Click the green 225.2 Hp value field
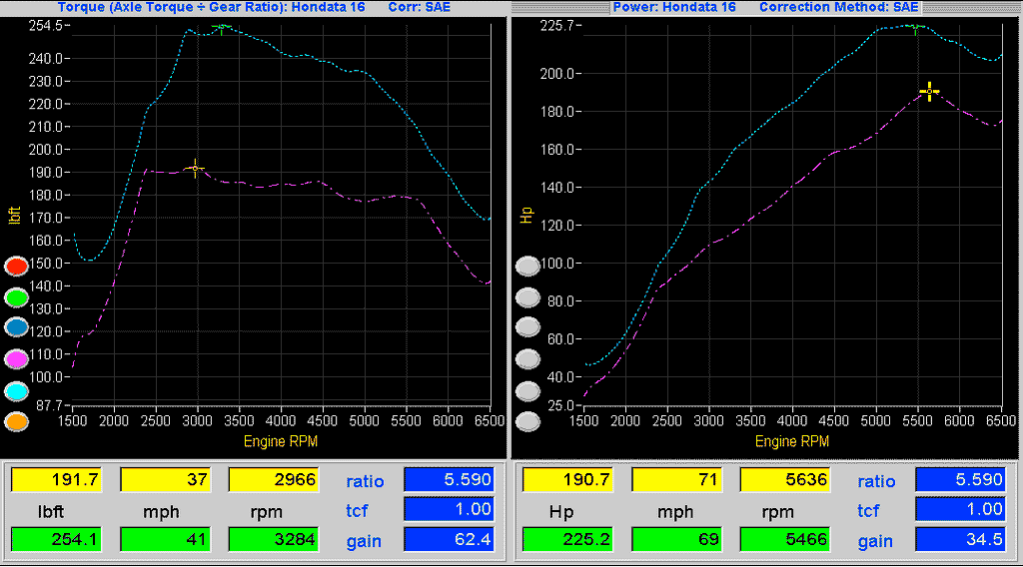 (x=567, y=540)
